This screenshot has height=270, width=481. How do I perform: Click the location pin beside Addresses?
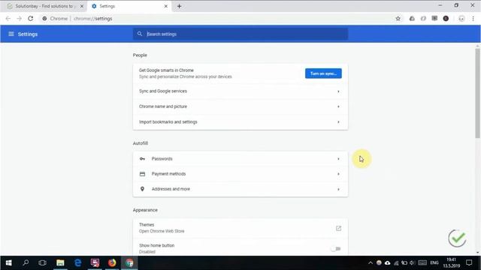click(142, 189)
